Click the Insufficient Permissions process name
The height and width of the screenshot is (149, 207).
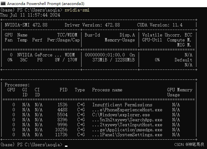(x=122, y=105)
